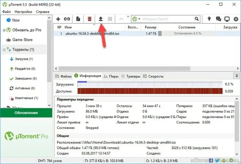The width and height of the screenshot is (241, 164).
Task: Switch to the Информация tab
Action: point(87,76)
